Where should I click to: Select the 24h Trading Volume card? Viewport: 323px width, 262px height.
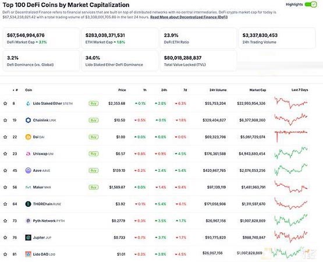tap(277, 38)
